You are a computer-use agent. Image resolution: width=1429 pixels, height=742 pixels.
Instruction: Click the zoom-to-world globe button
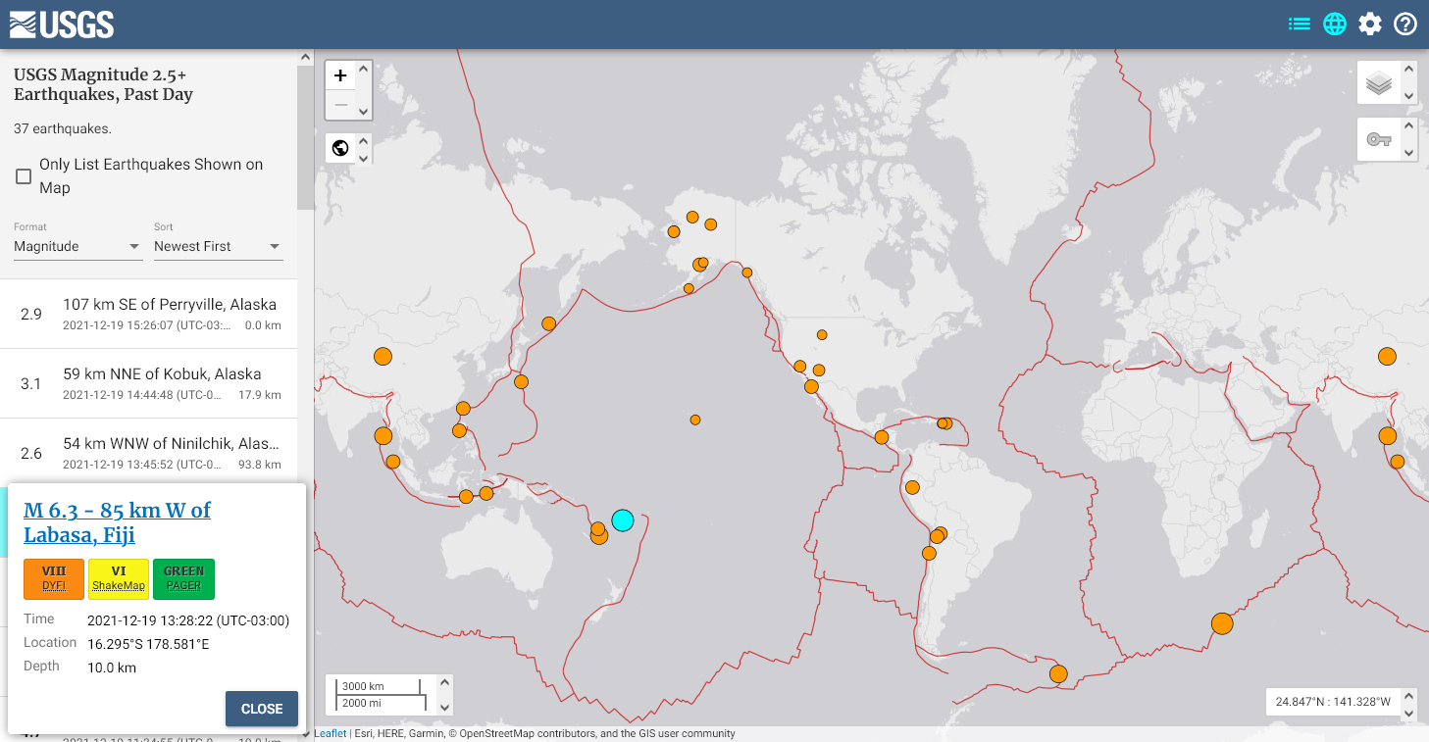(x=340, y=149)
